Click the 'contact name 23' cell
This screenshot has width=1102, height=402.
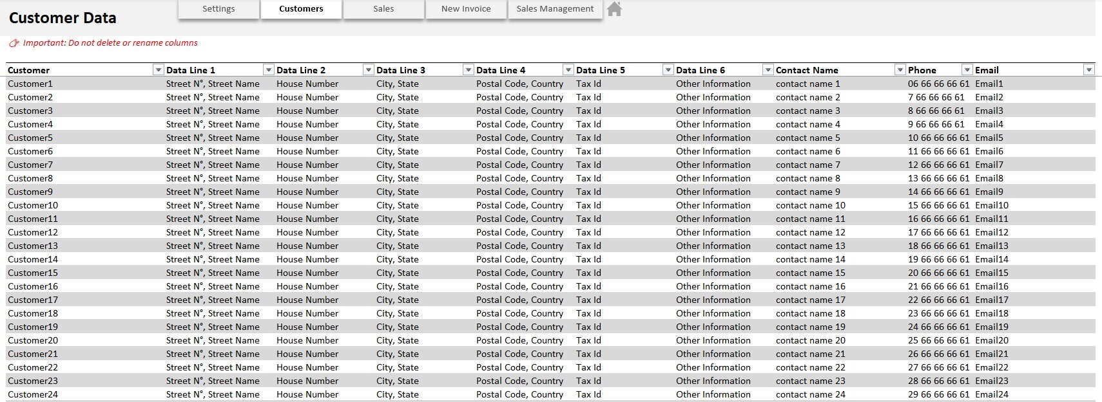pos(840,381)
